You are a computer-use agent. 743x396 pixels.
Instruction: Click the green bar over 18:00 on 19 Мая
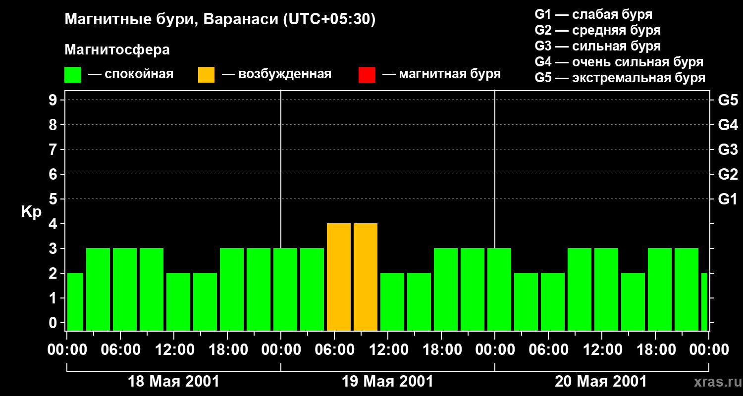(446, 289)
